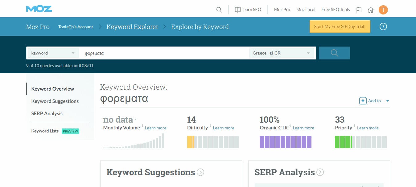This screenshot has height=187, width=416.
Task: Show info icon next to Priority
Action: [355, 126]
